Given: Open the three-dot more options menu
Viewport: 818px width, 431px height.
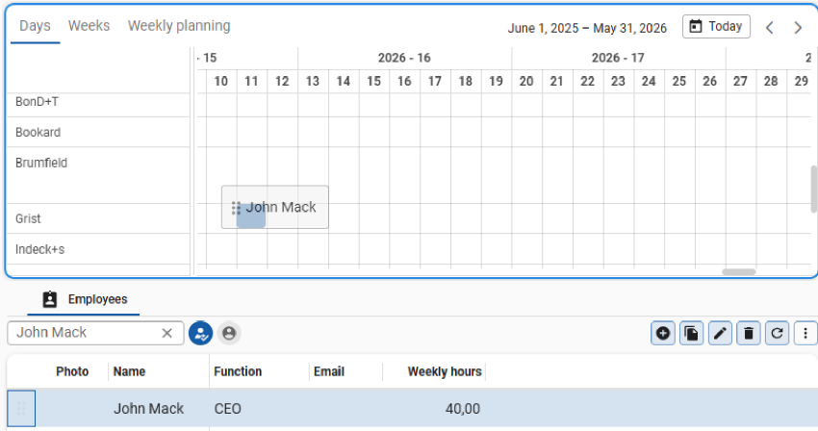Looking at the screenshot, I should point(805,334).
